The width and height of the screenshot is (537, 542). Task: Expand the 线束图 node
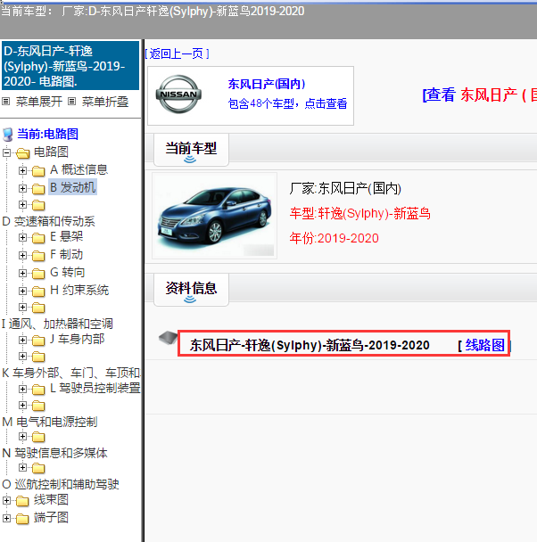7,500
